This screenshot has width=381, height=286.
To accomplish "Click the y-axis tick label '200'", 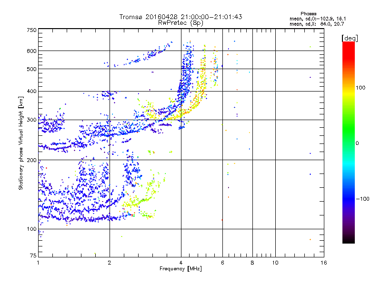I will [31, 160].
